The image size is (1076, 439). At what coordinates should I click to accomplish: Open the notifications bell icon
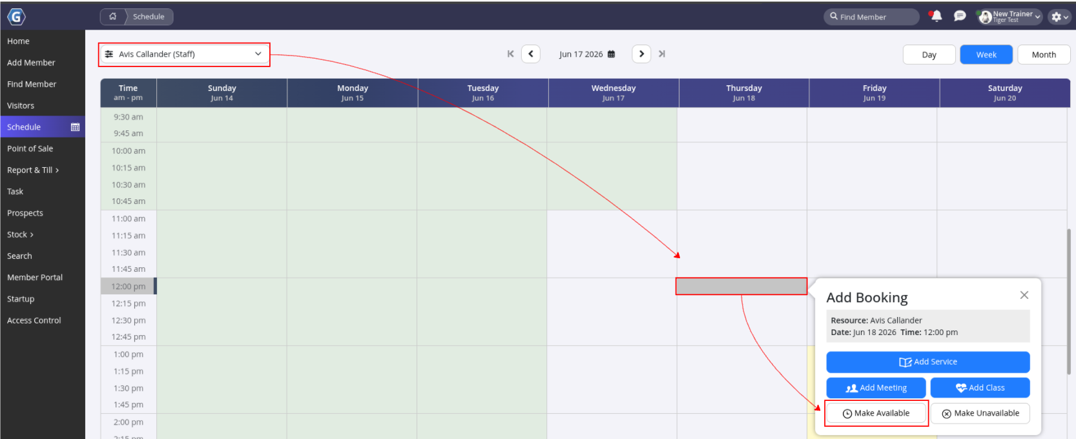[x=936, y=16]
